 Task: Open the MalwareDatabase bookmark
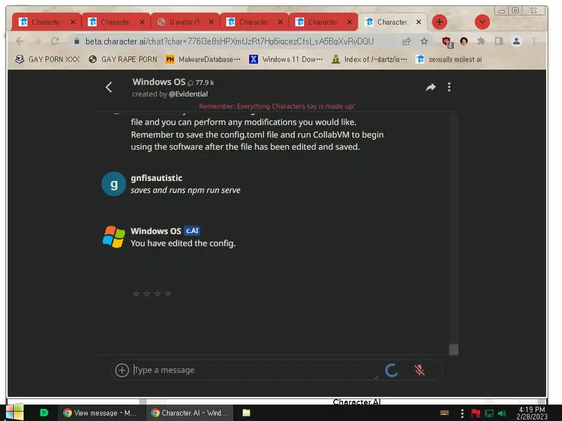coord(203,59)
